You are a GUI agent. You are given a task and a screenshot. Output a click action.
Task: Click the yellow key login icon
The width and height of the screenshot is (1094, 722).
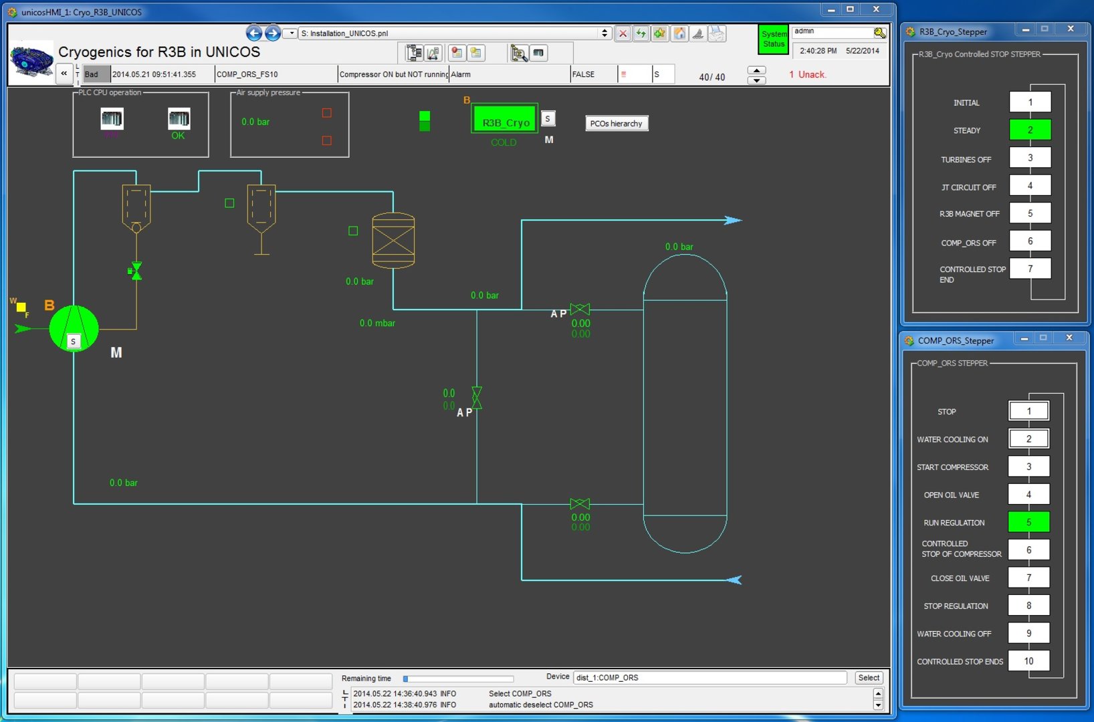point(879,33)
